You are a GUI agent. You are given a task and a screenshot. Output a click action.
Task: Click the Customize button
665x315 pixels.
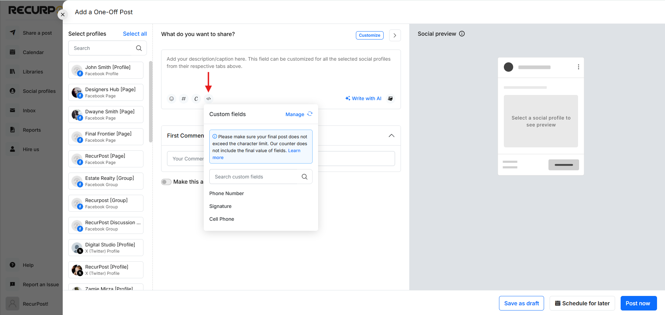pos(370,35)
